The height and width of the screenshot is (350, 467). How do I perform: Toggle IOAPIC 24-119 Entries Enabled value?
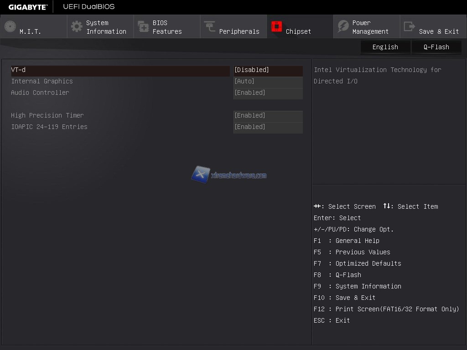(268, 127)
